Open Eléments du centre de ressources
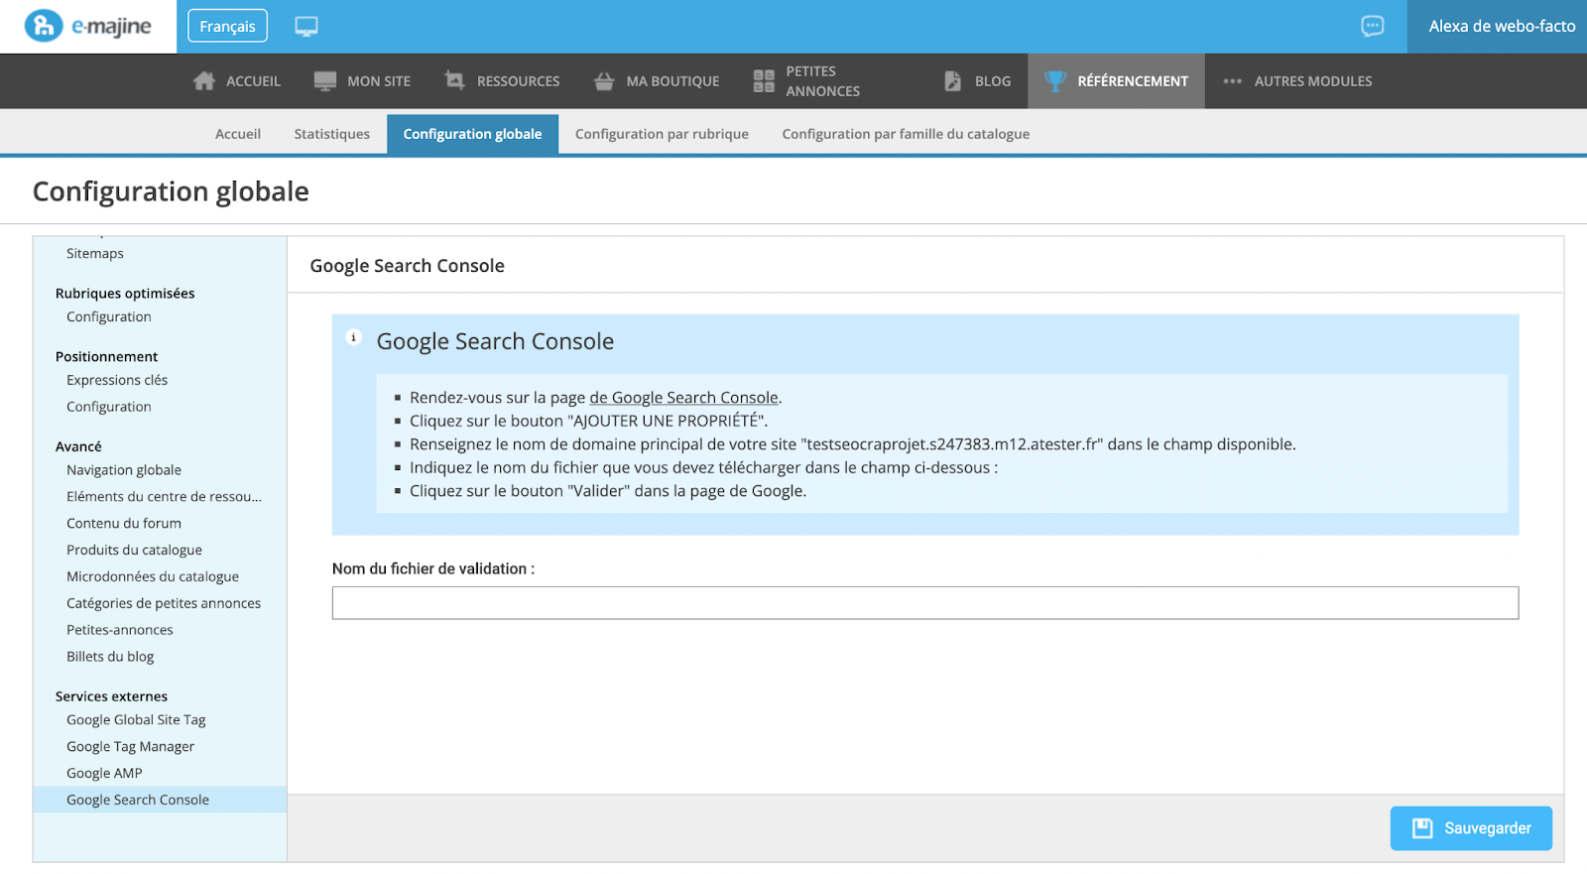 point(164,498)
